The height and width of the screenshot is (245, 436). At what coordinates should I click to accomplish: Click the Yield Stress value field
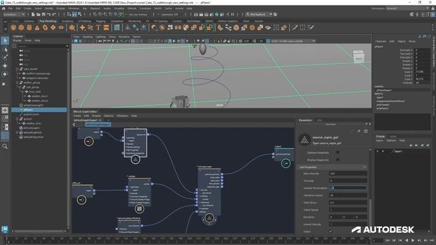coord(347,203)
